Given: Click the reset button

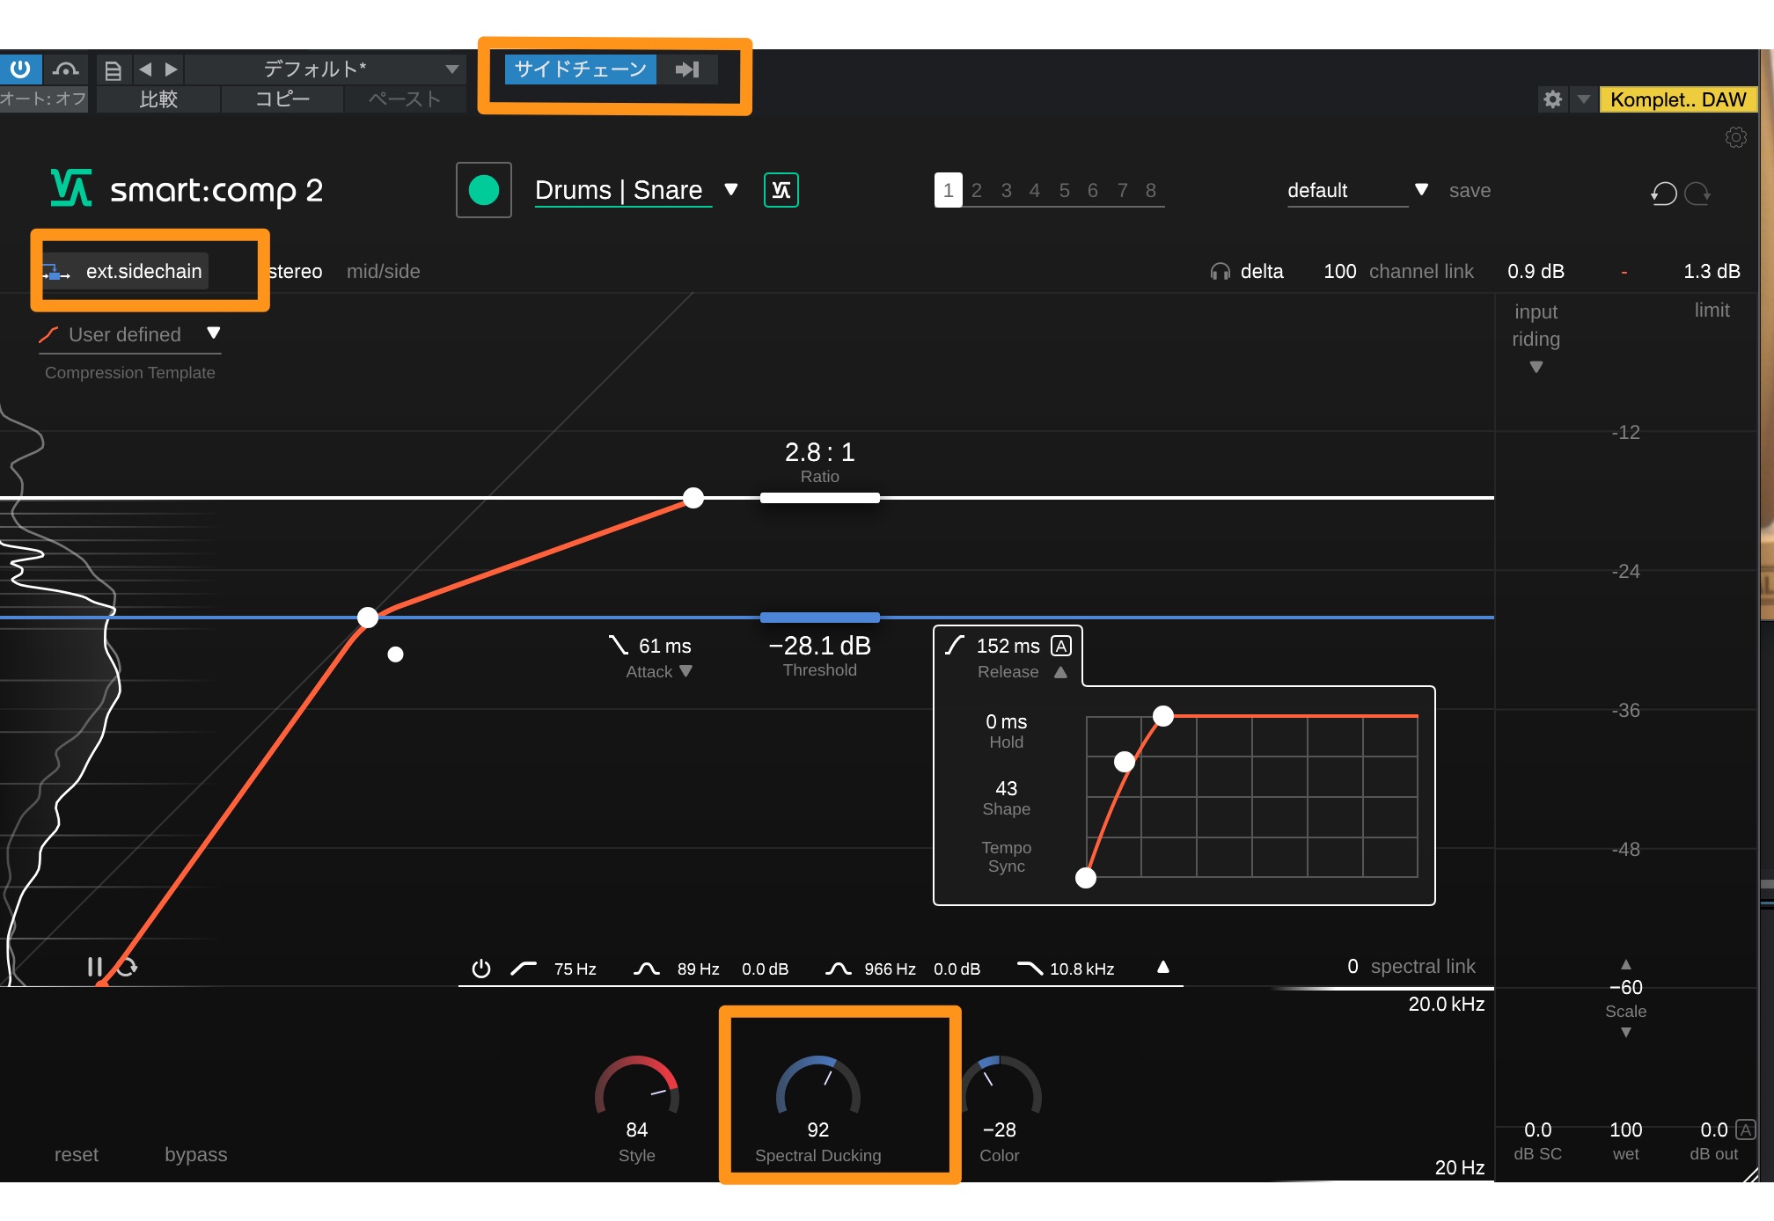Looking at the screenshot, I should tap(76, 1154).
